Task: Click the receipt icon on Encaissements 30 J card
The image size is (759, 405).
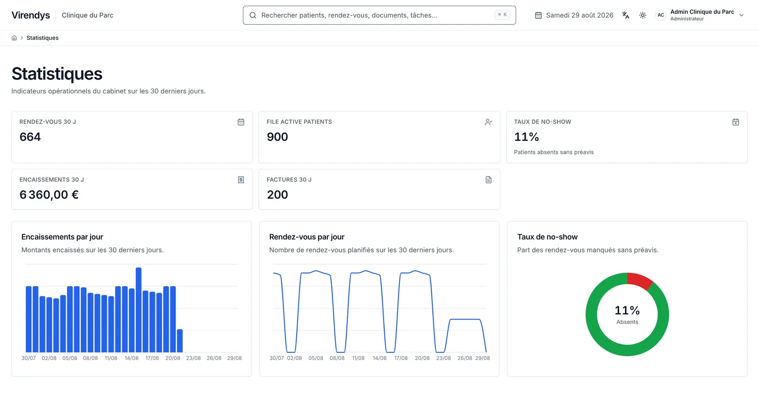Action: (x=241, y=180)
